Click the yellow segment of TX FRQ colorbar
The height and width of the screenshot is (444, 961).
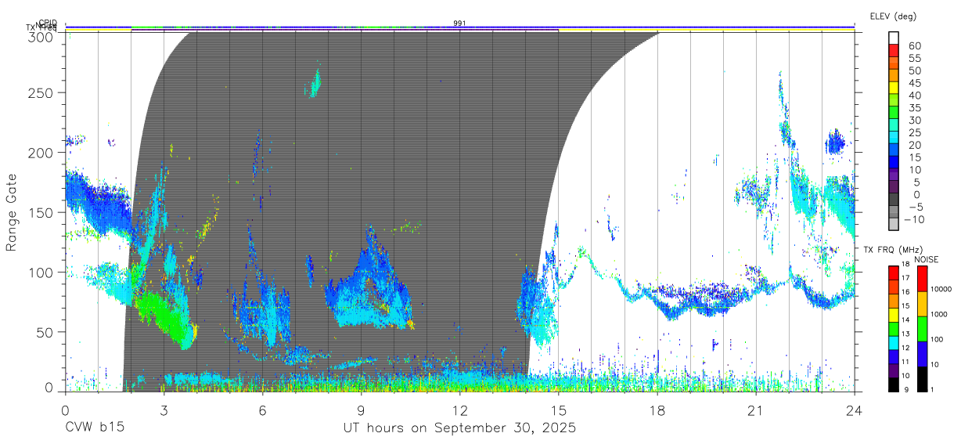pos(894,314)
